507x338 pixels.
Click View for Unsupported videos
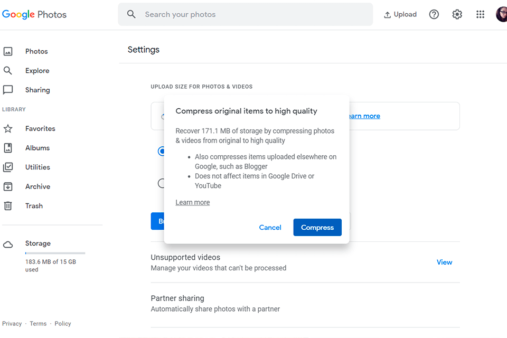(444, 262)
